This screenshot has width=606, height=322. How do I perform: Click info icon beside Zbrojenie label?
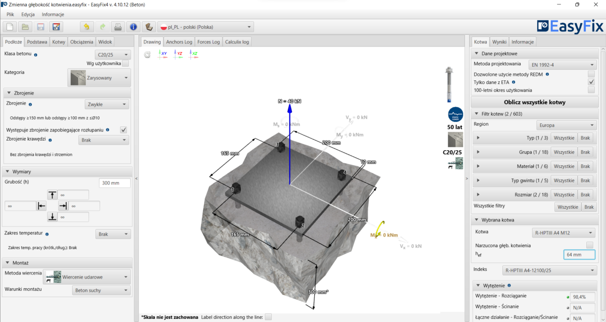click(x=30, y=104)
